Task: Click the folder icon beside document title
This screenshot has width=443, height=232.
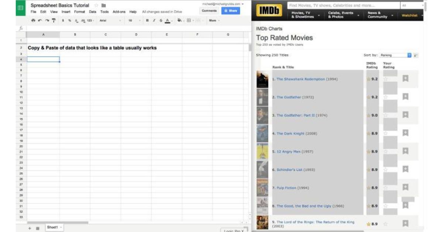Action: (104, 5)
